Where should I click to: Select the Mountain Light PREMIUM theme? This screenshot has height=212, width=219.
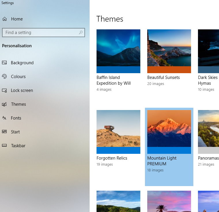169,128
